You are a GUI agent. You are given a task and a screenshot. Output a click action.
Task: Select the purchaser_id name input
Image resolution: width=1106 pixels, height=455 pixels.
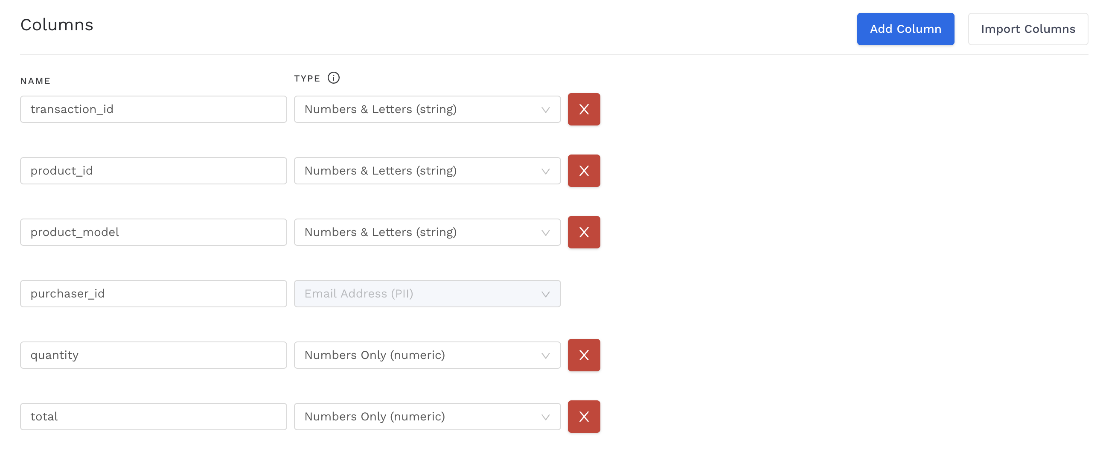(x=153, y=294)
